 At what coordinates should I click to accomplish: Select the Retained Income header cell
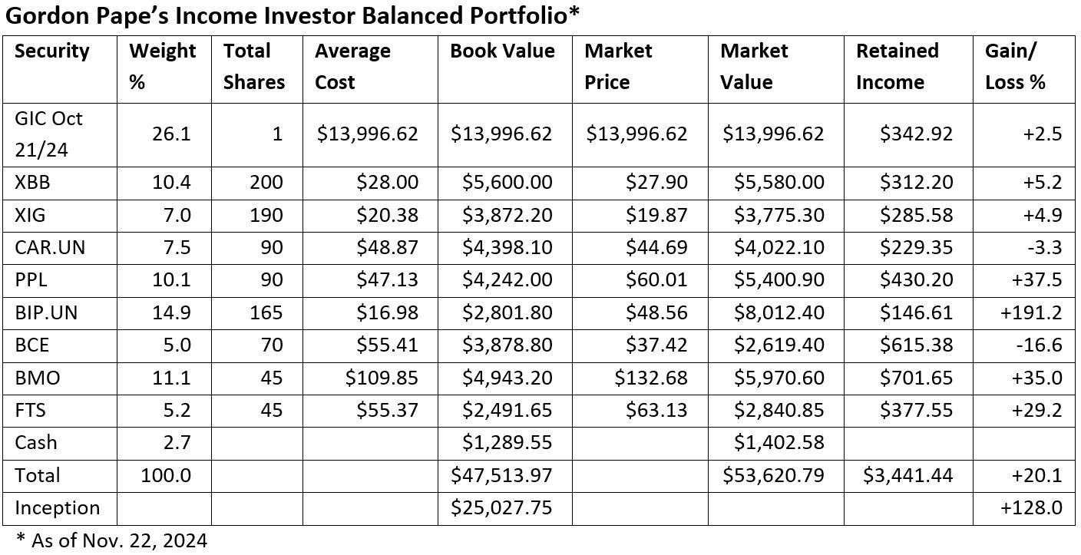pos(898,67)
